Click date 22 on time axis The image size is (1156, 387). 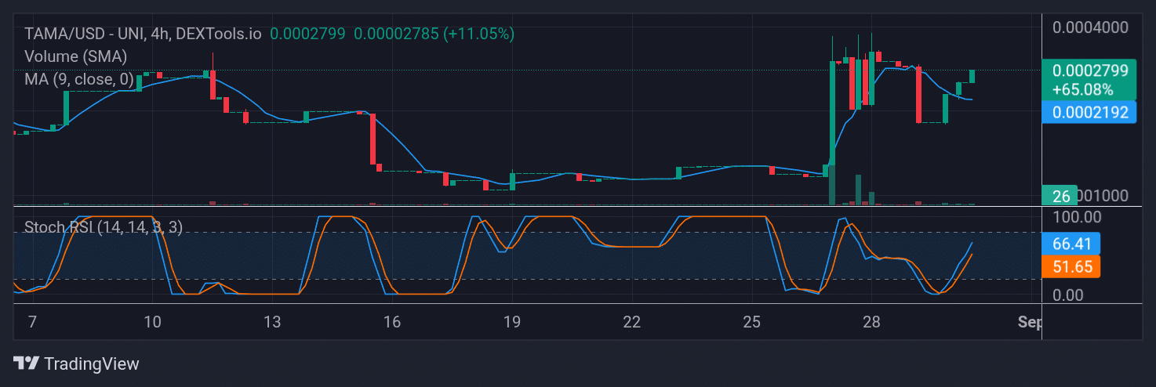tap(631, 322)
